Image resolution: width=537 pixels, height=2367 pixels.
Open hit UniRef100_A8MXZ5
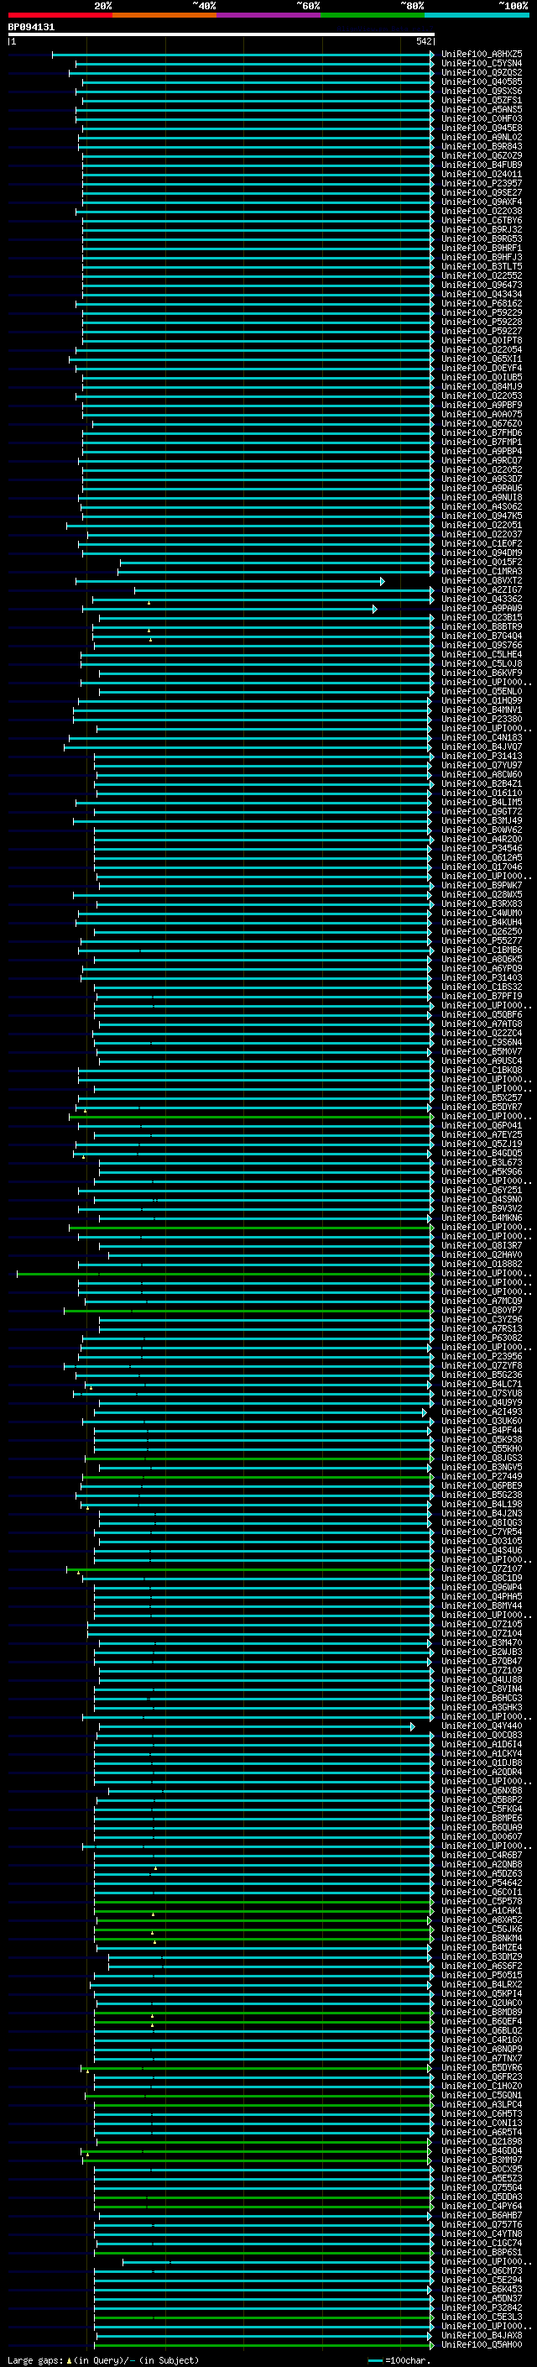(482, 55)
